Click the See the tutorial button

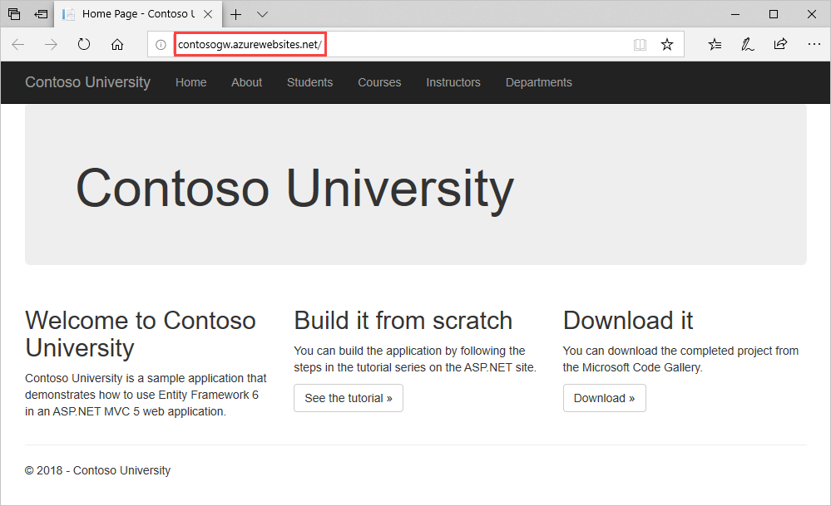(x=348, y=398)
